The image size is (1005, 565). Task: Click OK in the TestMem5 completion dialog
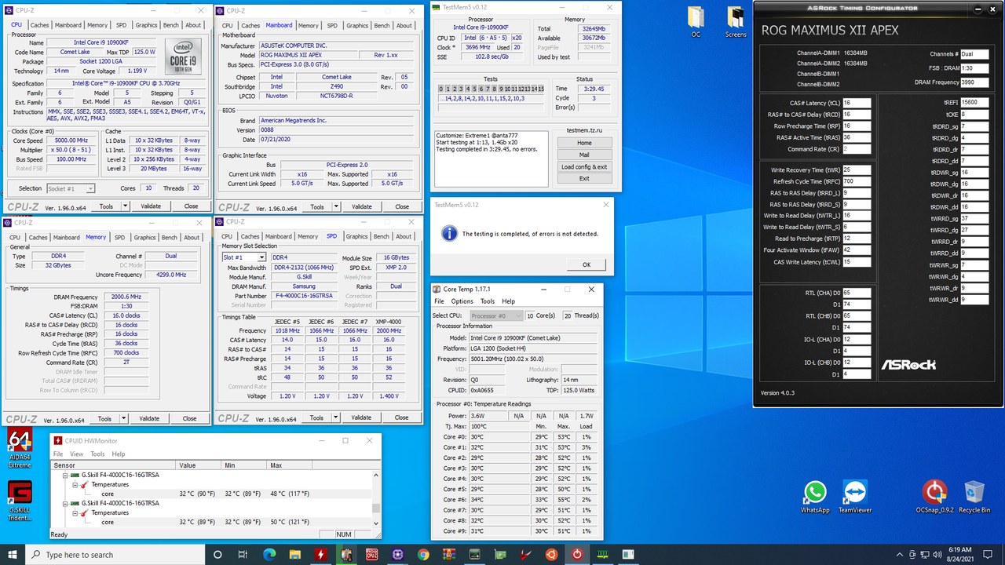pyautogui.click(x=586, y=264)
